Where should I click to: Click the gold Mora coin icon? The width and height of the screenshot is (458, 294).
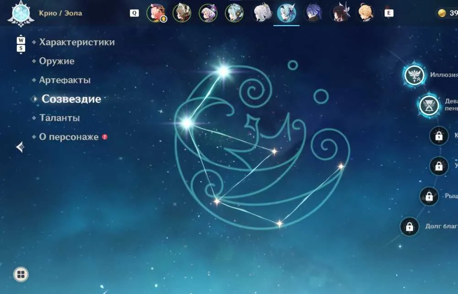(x=442, y=13)
